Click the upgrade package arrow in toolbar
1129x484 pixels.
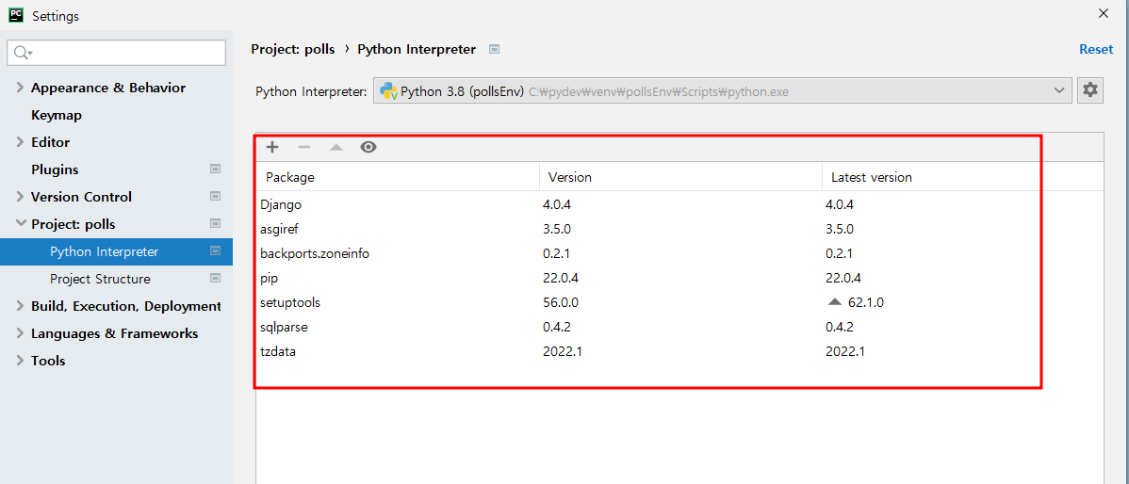click(x=336, y=148)
